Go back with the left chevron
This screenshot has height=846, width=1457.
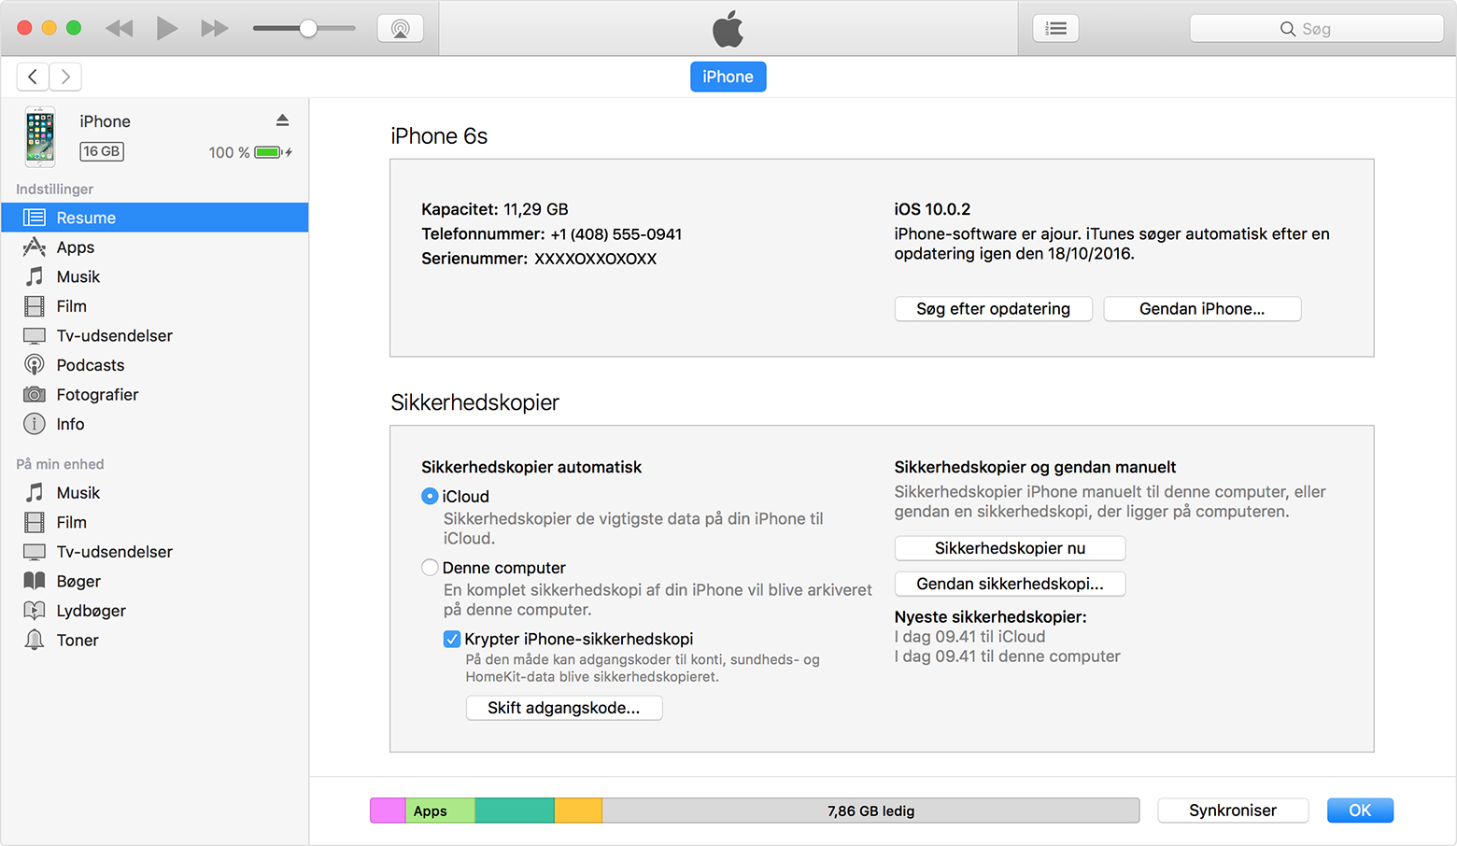click(33, 77)
